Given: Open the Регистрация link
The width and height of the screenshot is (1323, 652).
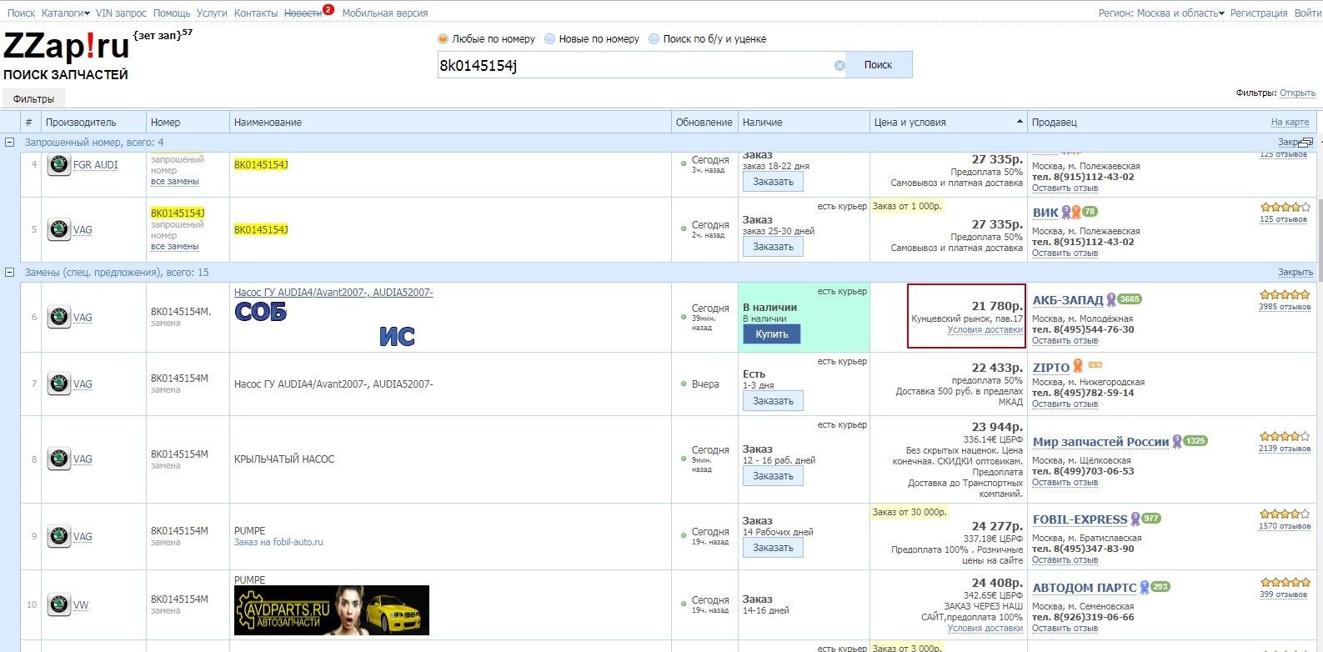Looking at the screenshot, I should 1259,13.
